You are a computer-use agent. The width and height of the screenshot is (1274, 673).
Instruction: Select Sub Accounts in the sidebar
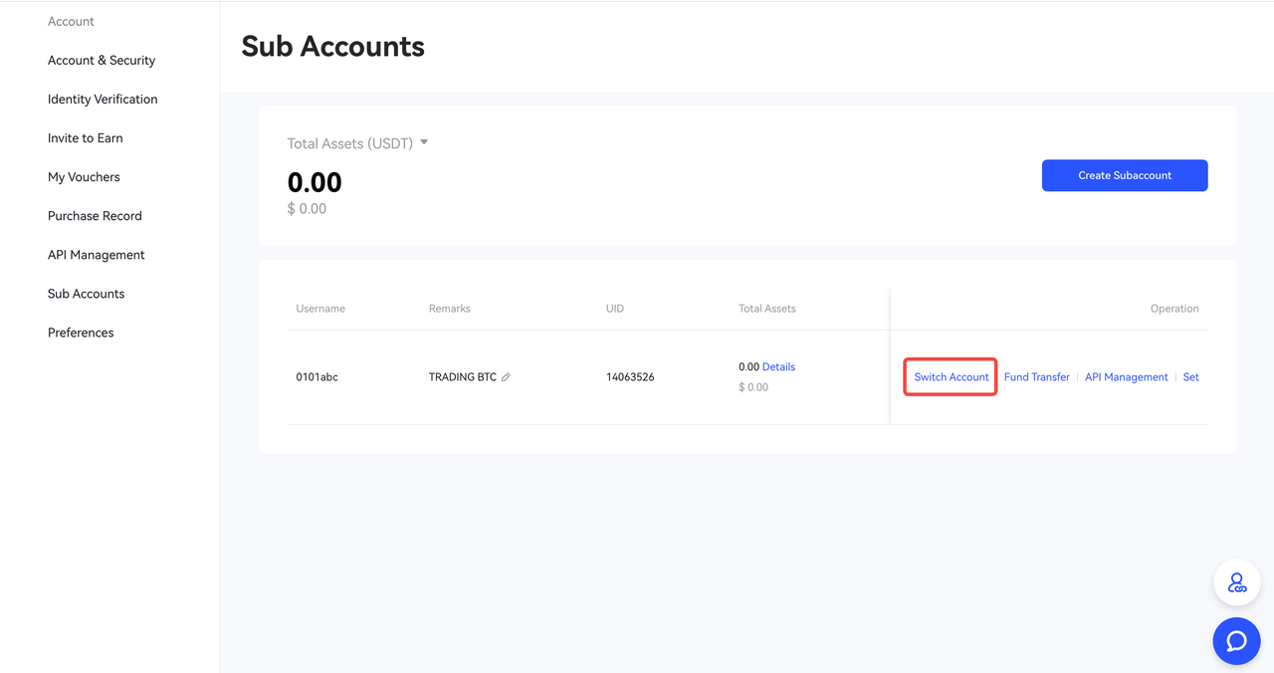[87, 294]
